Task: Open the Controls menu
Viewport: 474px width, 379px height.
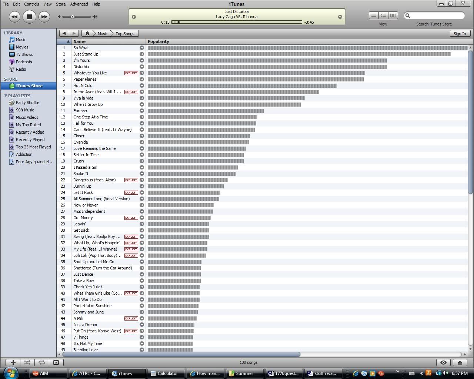Action: (x=31, y=4)
